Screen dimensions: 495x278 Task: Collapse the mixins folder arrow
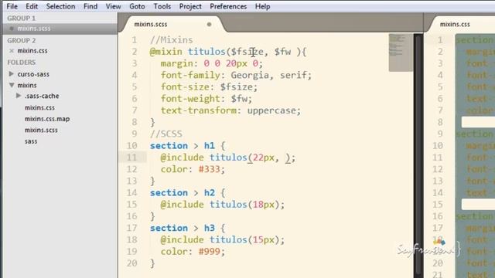pos(12,85)
